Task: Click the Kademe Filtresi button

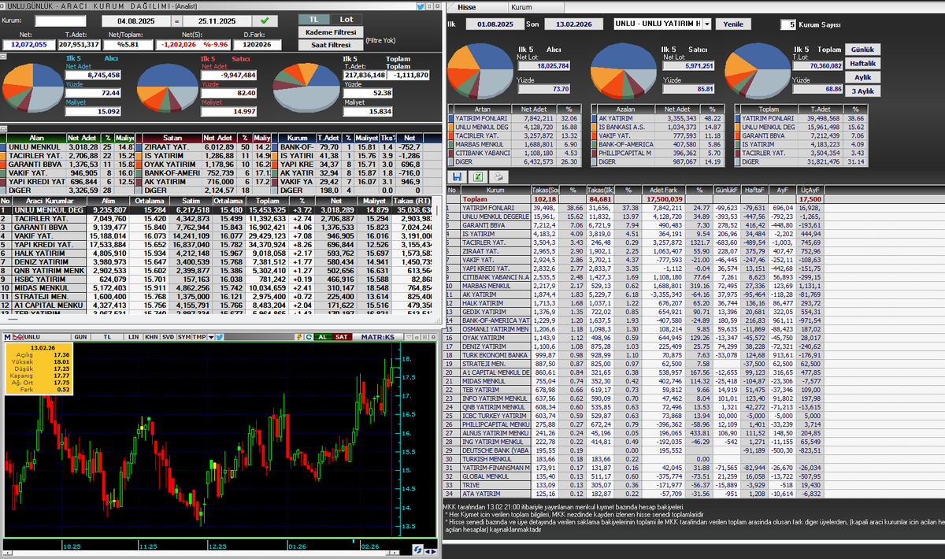Action: [330, 32]
